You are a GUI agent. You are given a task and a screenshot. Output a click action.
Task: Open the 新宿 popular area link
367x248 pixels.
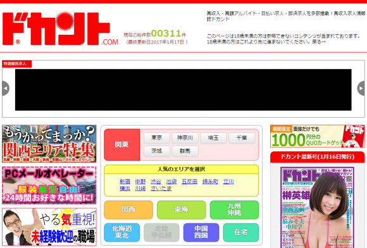[125, 182]
